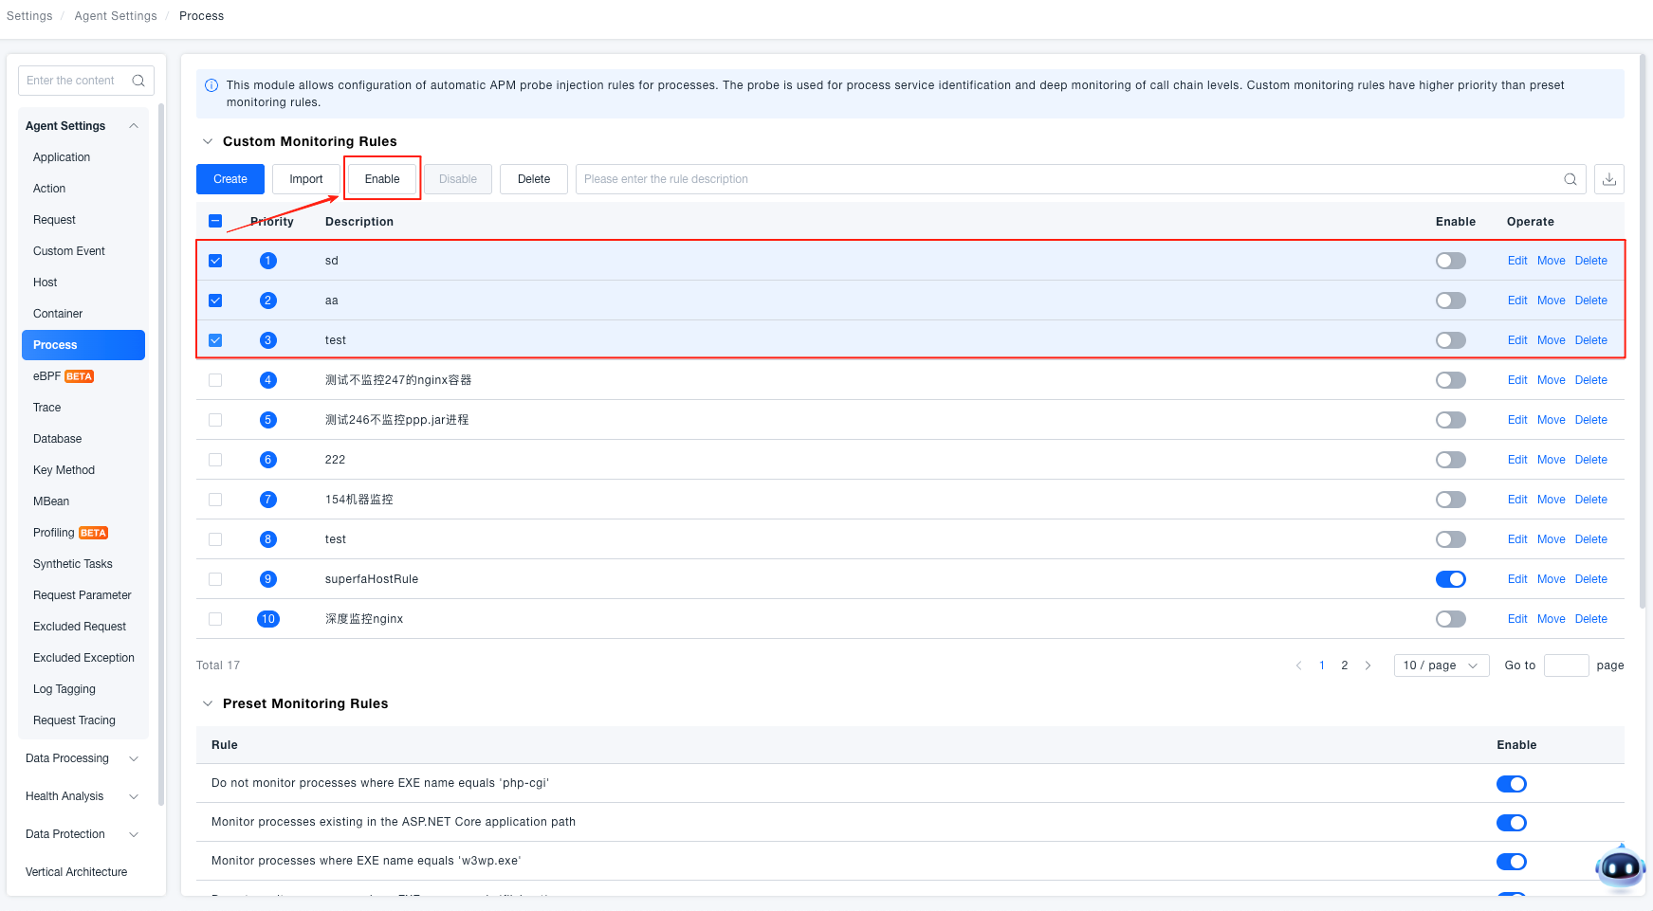Click the download export icon button
Image resolution: width=1653 pixels, height=911 pixels.
(1609, 179)
